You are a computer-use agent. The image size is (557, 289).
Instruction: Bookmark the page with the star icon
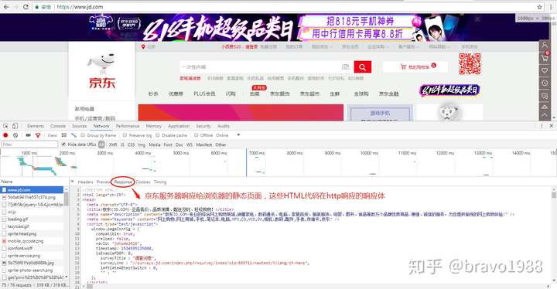[540, 7]
